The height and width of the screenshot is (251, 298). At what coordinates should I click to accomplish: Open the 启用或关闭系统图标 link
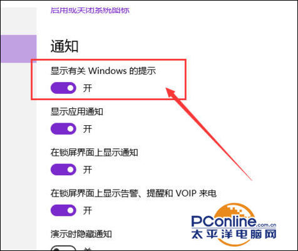point(90,10)
